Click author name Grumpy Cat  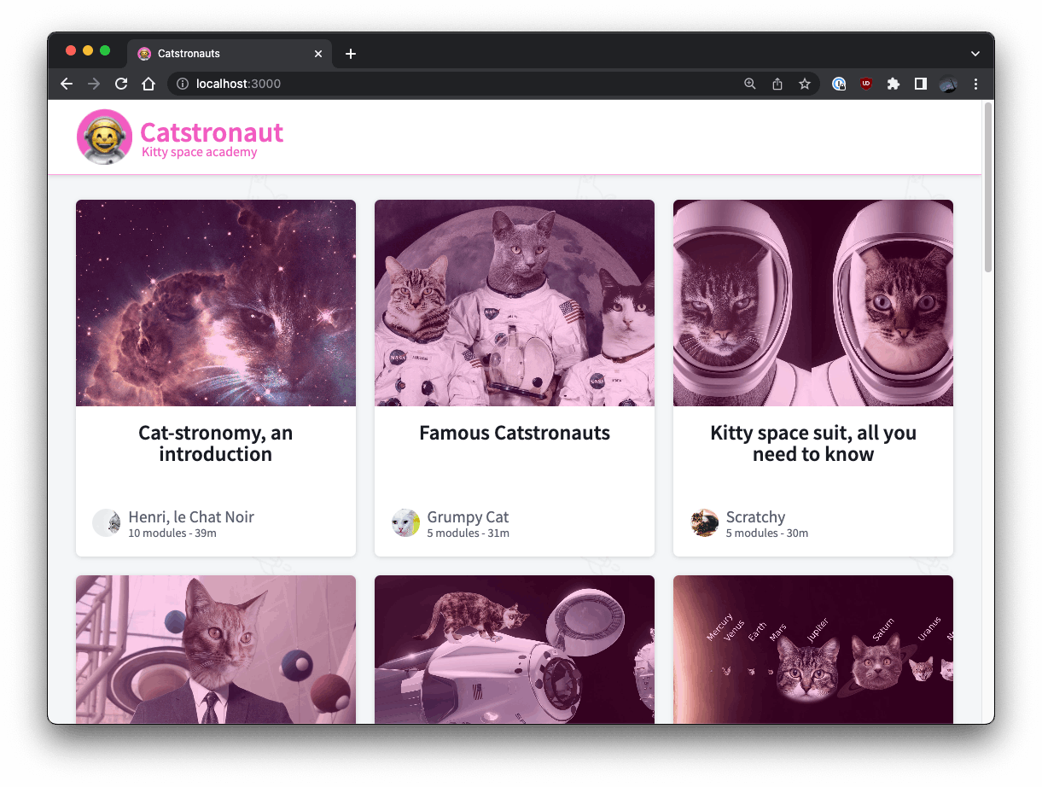[x=468, y=517]
